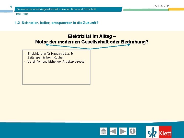Viewport: 184px width, 138px height.
Task: Open the info button
Action: click(132, 131)
